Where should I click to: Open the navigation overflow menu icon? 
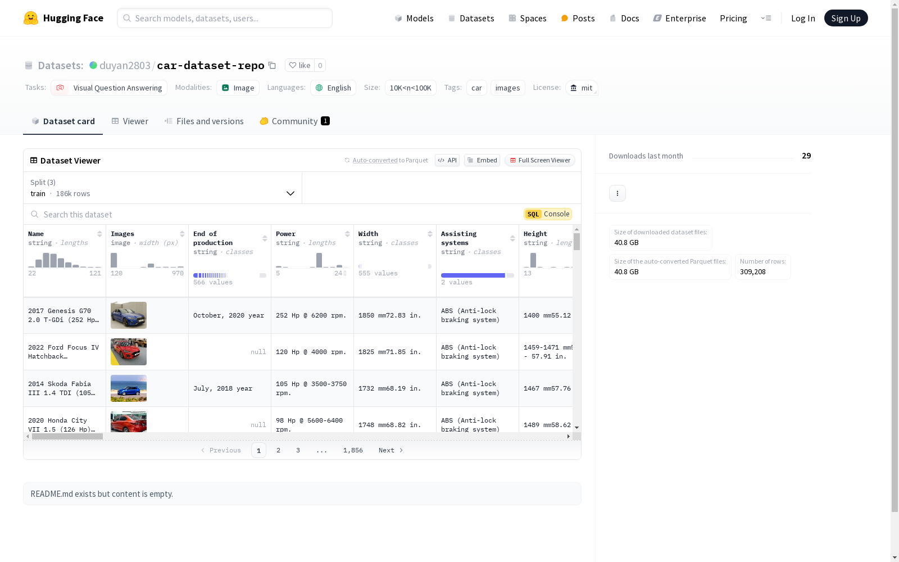click(766, 18)
